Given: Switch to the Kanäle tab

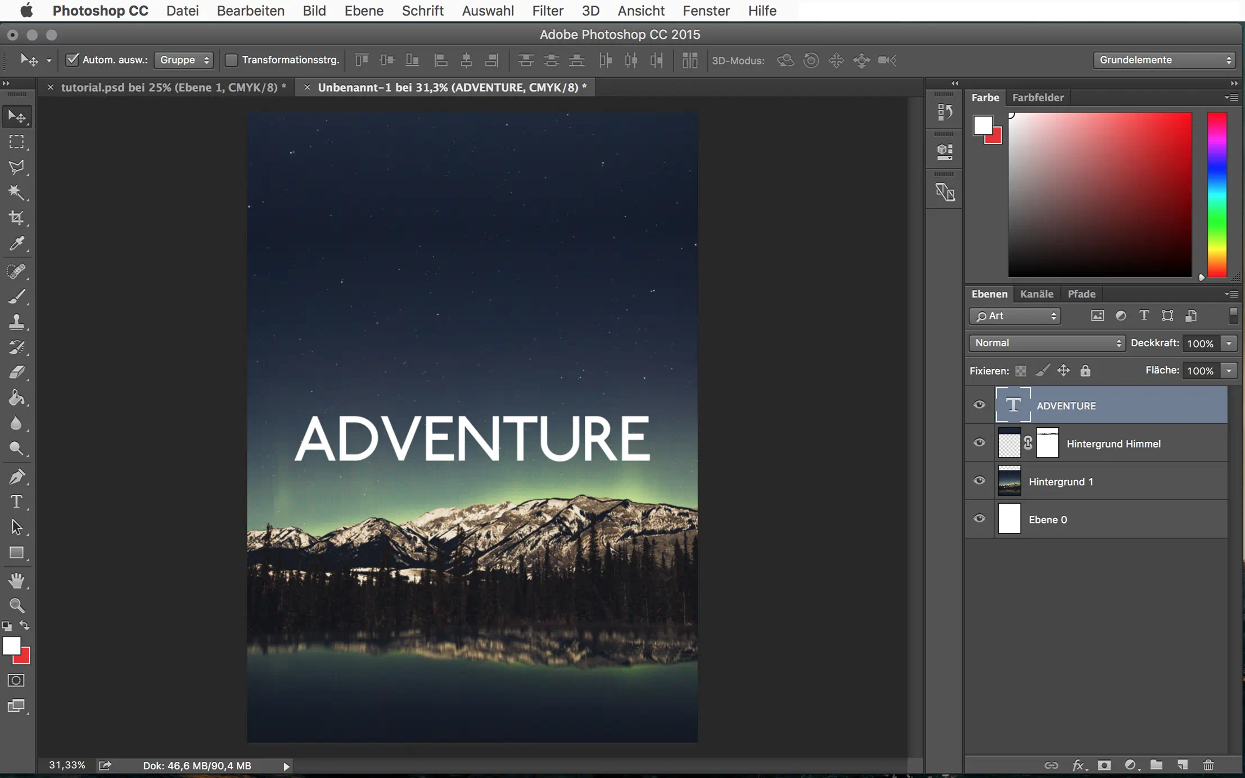Looking at the screenshot, I should [1036, 294].
